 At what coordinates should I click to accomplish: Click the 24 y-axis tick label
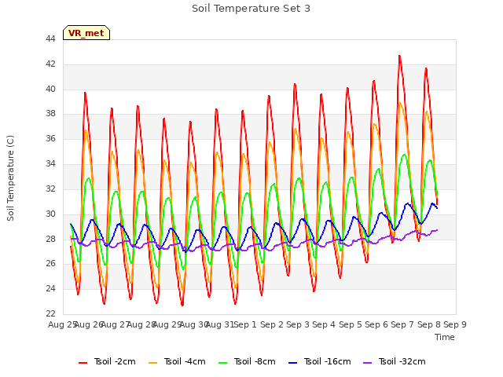coord(50,289)
